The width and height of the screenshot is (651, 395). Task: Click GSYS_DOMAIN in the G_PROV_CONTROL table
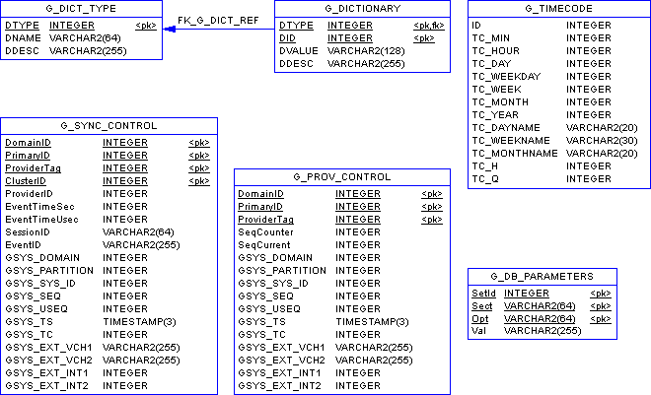tap(275, 258)
